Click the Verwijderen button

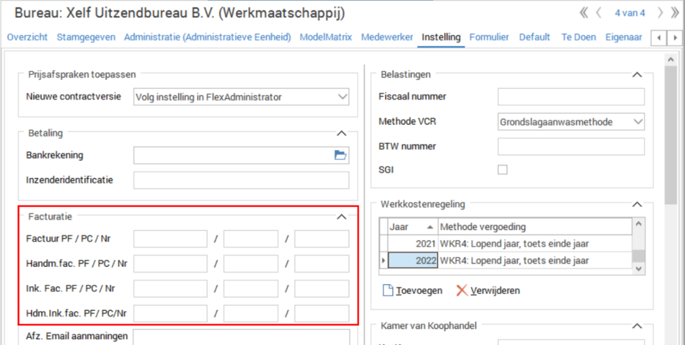tap(488, 291)
